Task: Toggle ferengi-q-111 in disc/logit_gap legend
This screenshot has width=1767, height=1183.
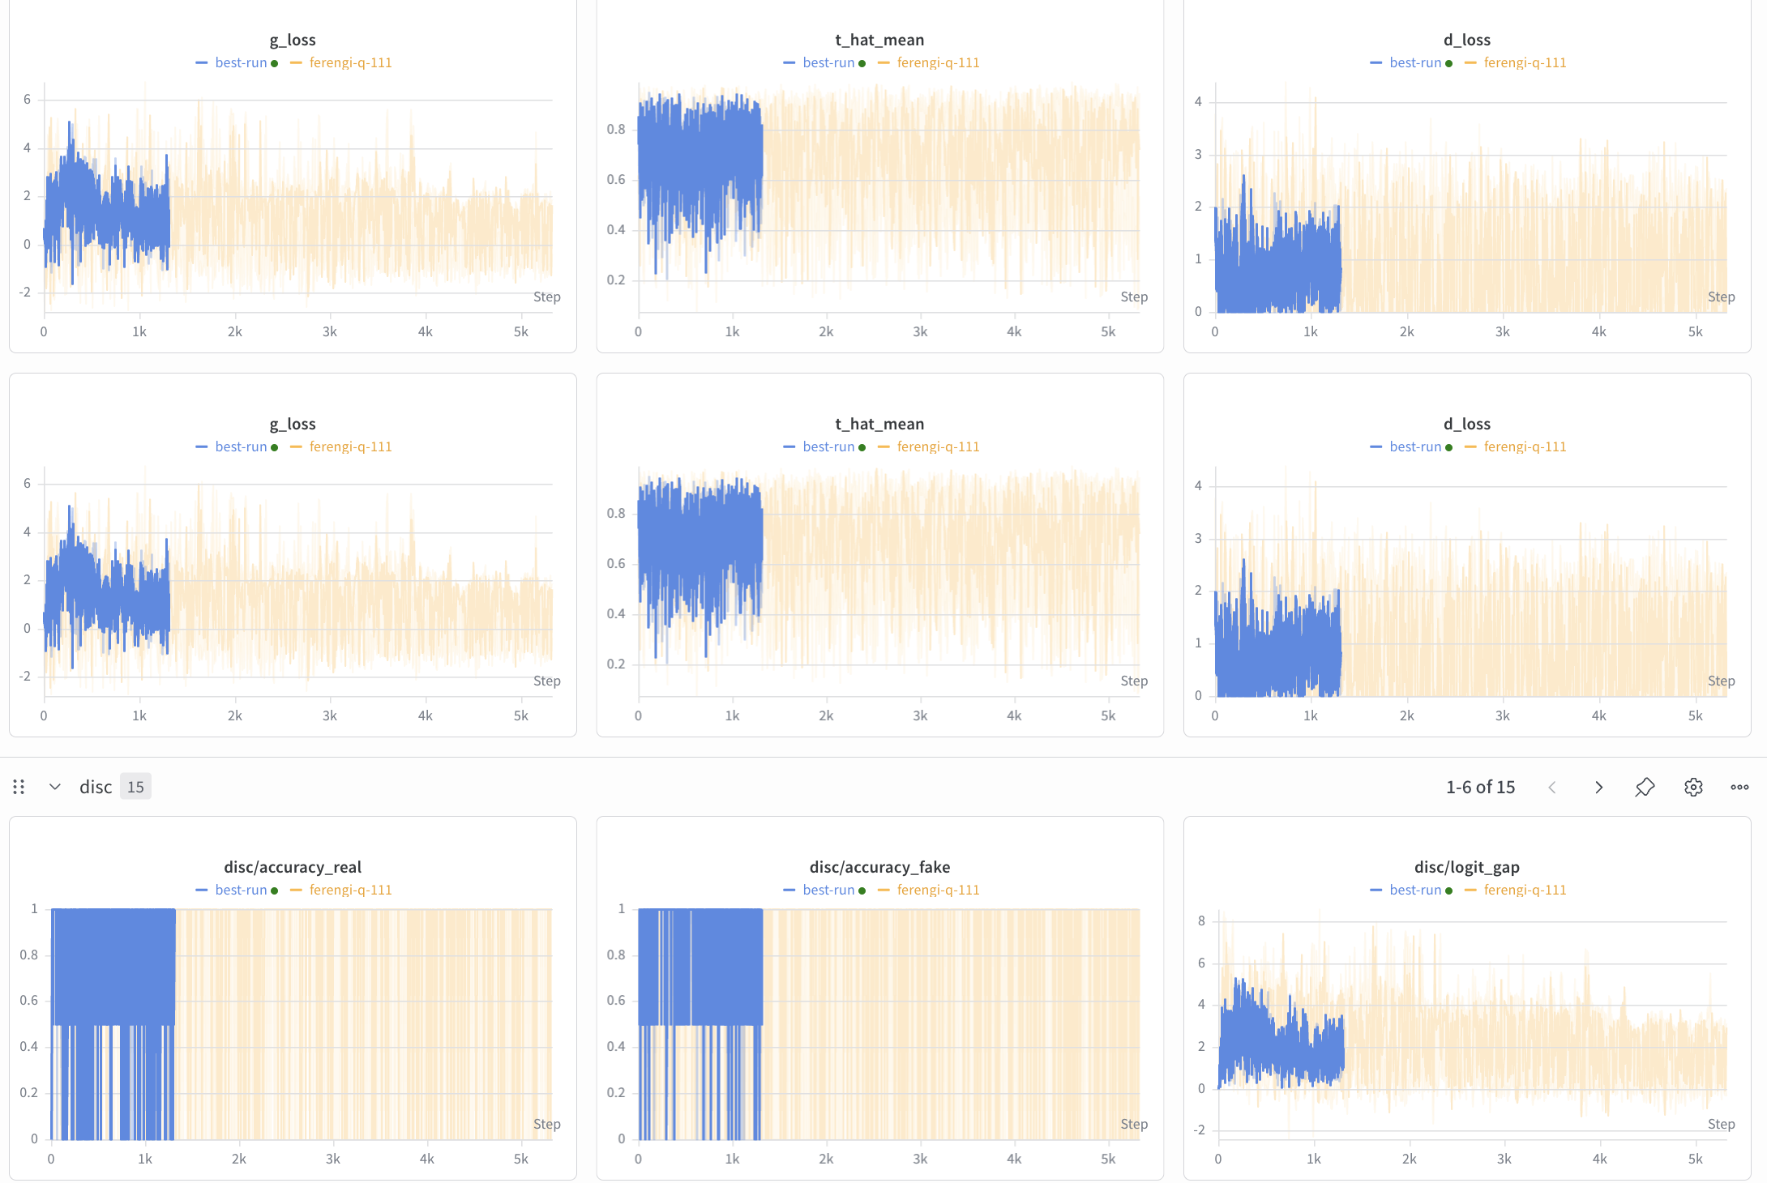Action: coord(1525,890)
